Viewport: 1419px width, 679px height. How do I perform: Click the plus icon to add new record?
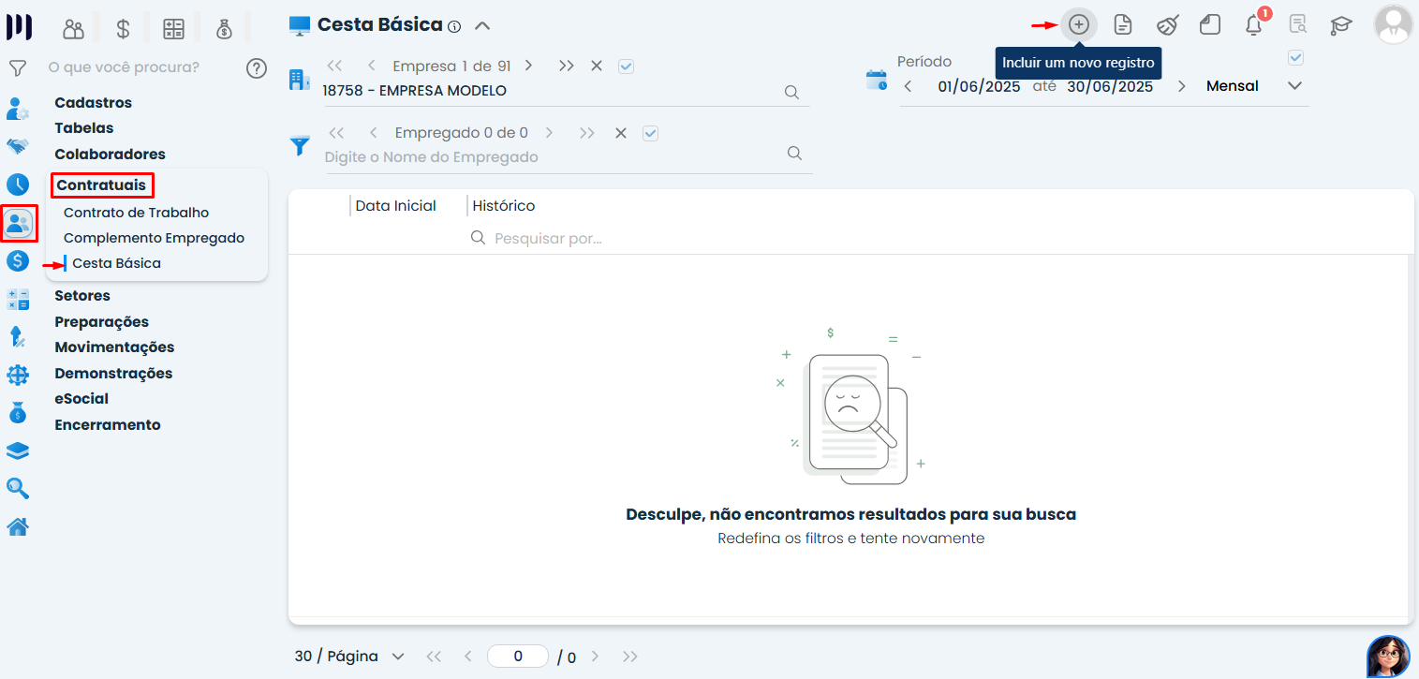click(1079, 25)
